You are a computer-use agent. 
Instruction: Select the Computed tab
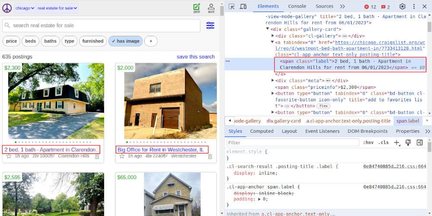pyautogui.click(x=262, y=131)
